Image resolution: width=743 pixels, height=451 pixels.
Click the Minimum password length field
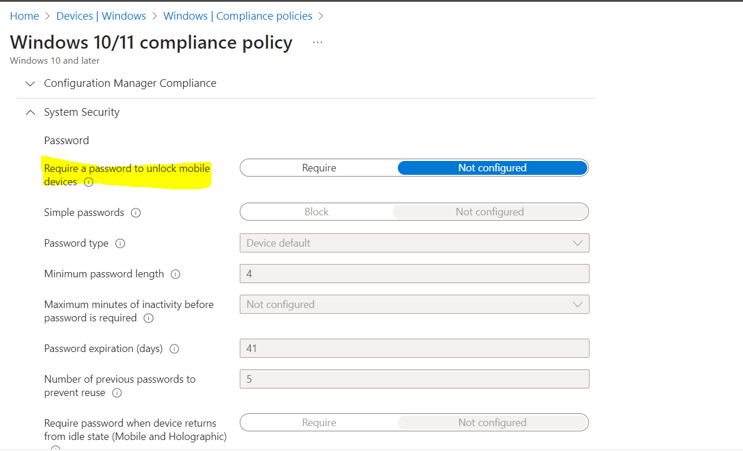pyautogui.click(x=414, y=274)
